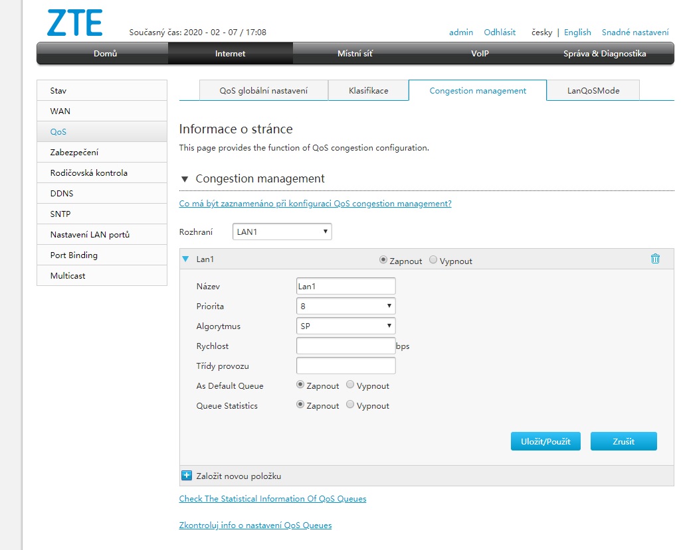The image size is (683, 550).
Task: Open the Priorita dropdown
Action: coord(345,306)
